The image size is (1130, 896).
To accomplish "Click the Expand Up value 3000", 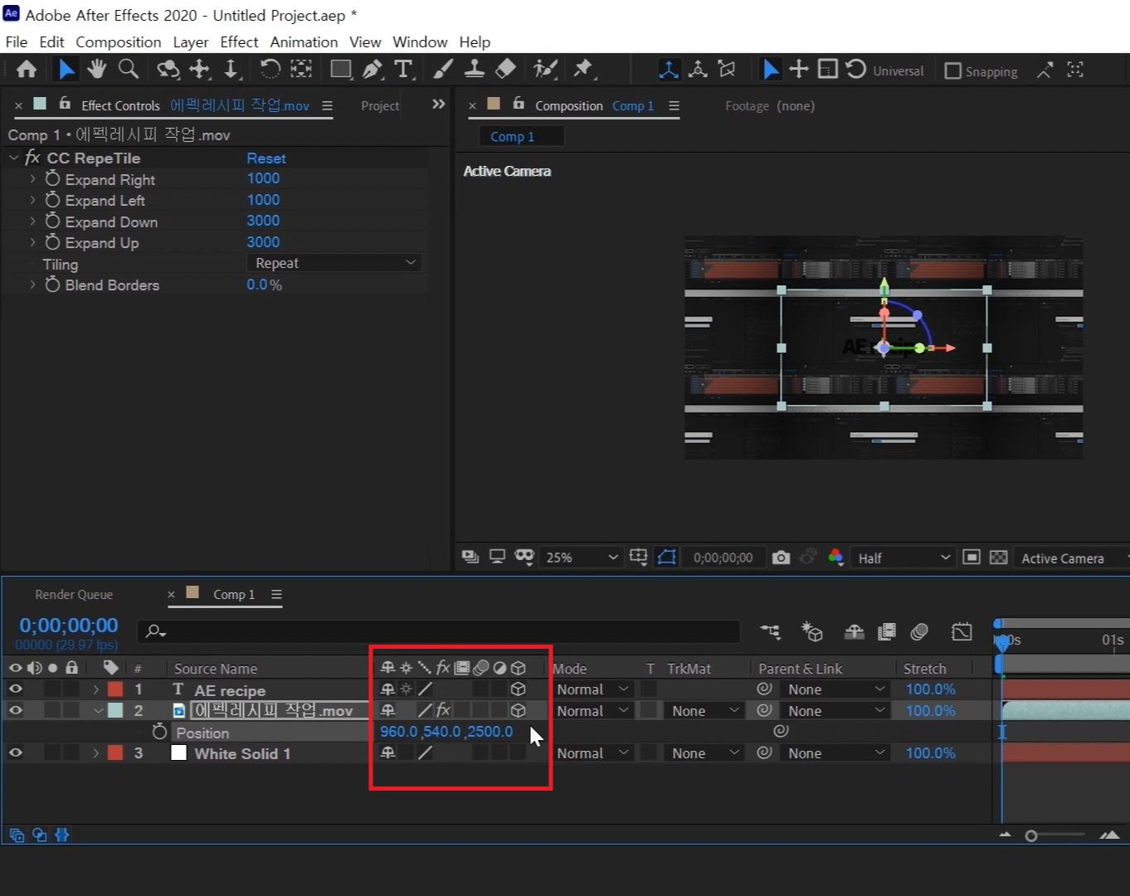I will [263, 242].
